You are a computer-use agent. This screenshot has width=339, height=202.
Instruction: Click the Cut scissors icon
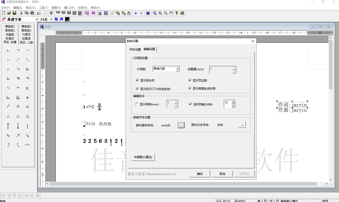point(21,13)
